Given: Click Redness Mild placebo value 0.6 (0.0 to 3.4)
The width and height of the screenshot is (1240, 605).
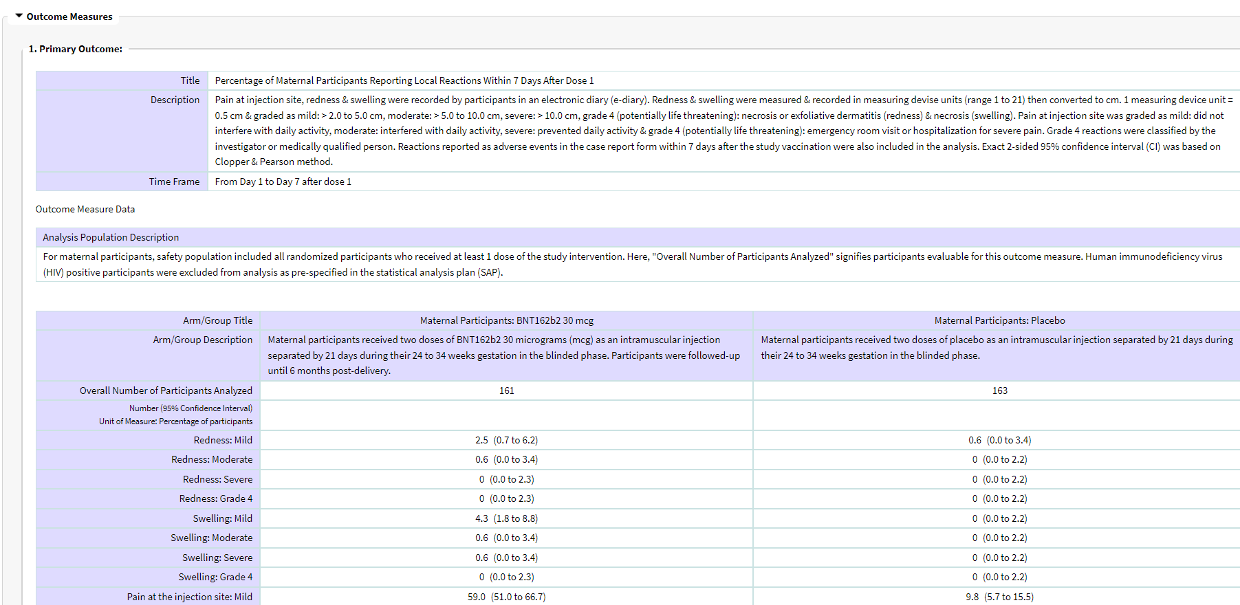Looking at the screenshot, I should pos(1000,440).
